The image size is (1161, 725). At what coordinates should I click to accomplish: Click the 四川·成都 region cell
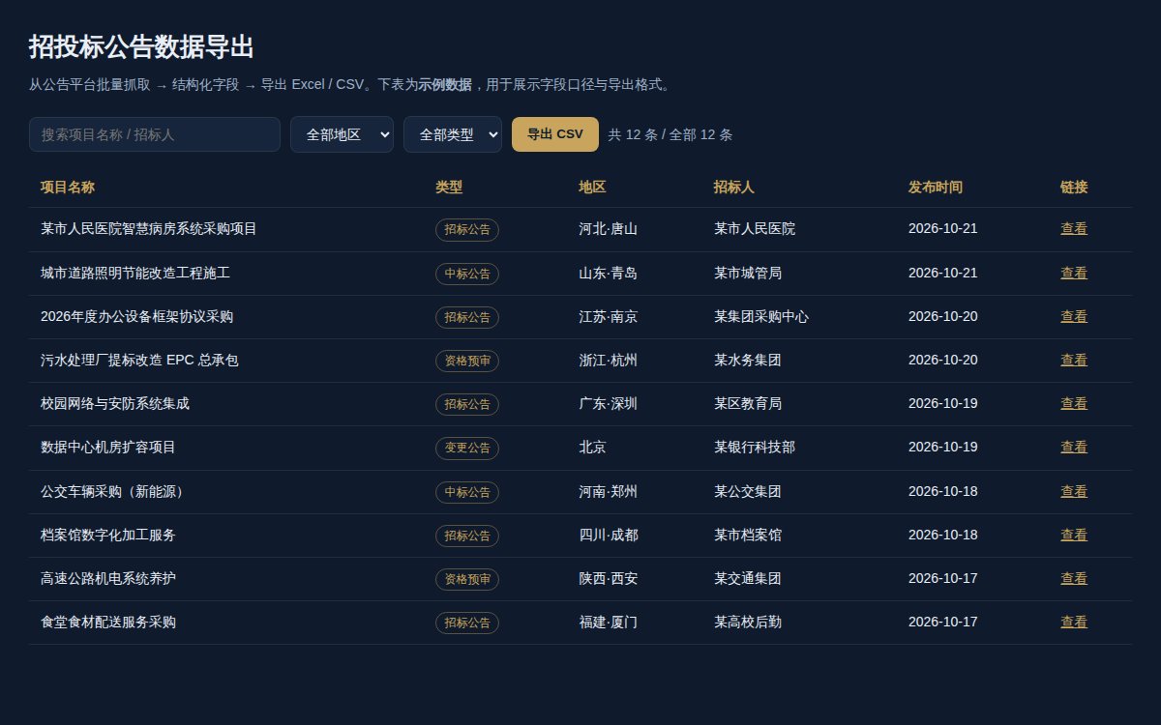click(608, 536)
